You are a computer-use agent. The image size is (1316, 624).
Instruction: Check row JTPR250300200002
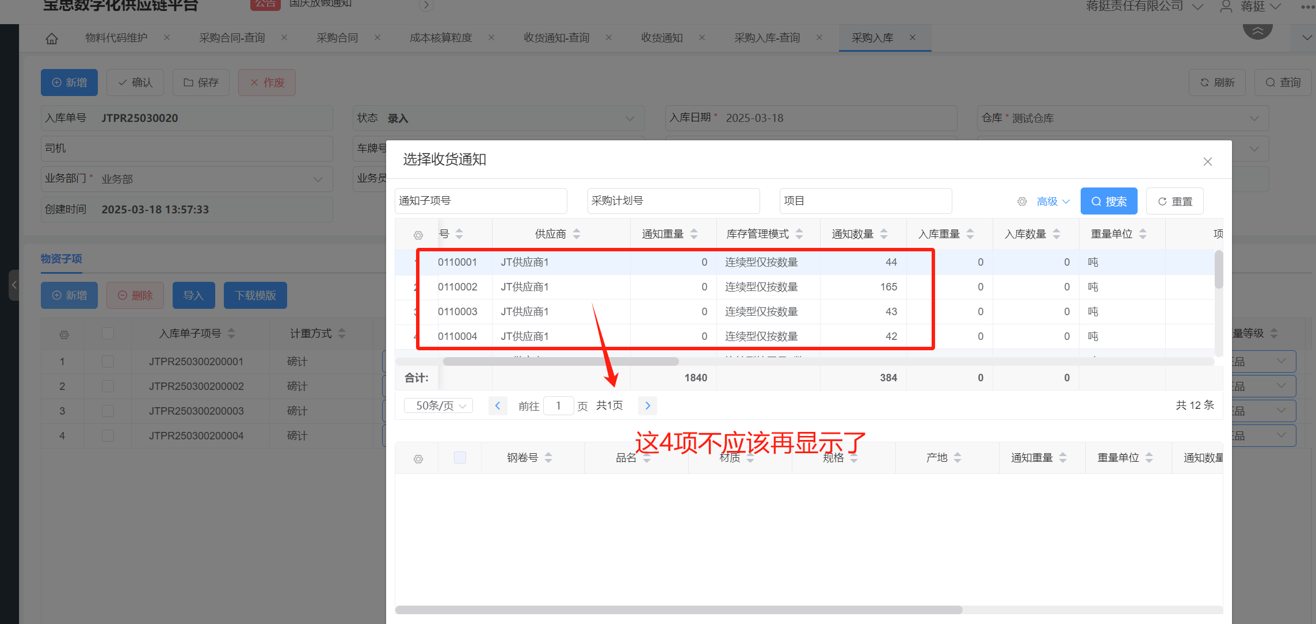[x=108, y=386]
